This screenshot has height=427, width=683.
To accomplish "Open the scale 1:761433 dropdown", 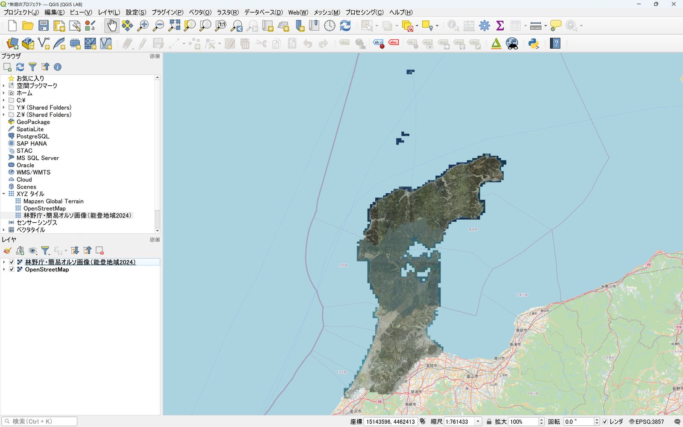I will click(x=478, y=421).
